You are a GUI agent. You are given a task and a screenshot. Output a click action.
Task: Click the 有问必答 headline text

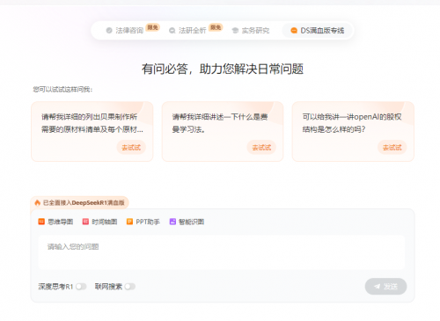[223, 69]
